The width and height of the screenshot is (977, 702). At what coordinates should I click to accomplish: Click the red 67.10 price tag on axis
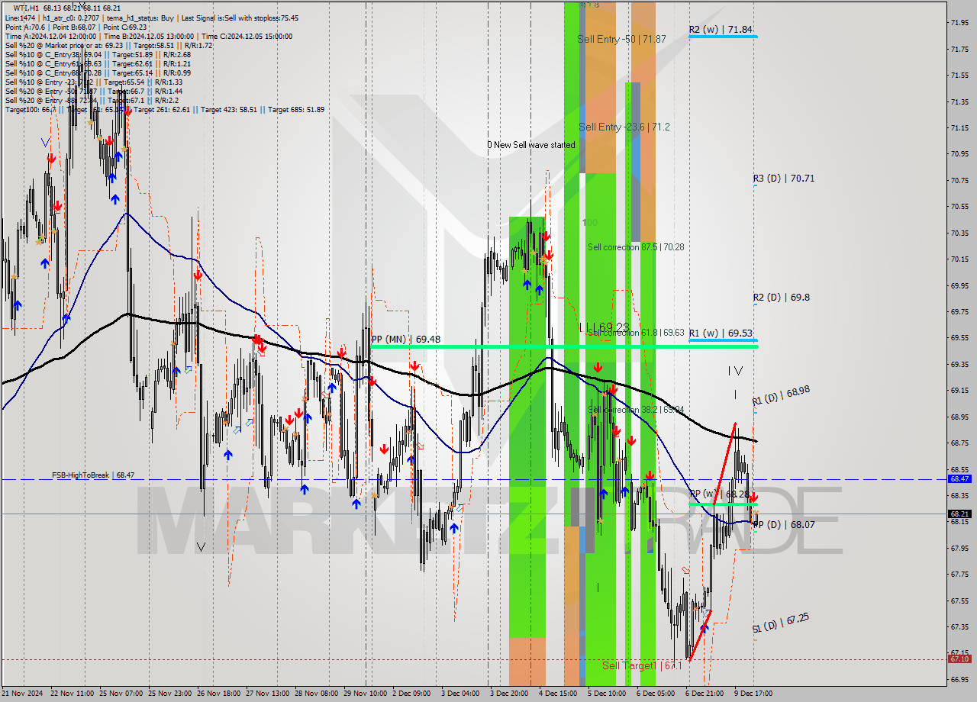(959, 659)
